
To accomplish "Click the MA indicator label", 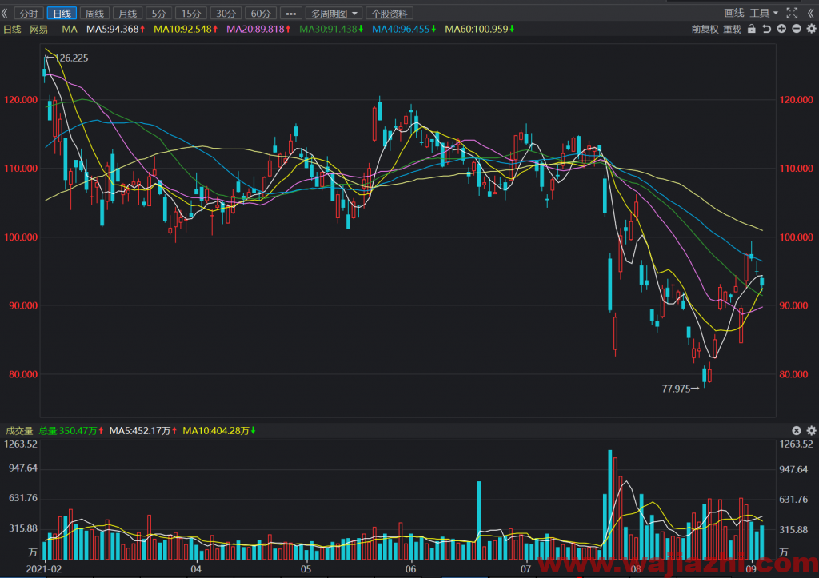I will tap(70, 30).
